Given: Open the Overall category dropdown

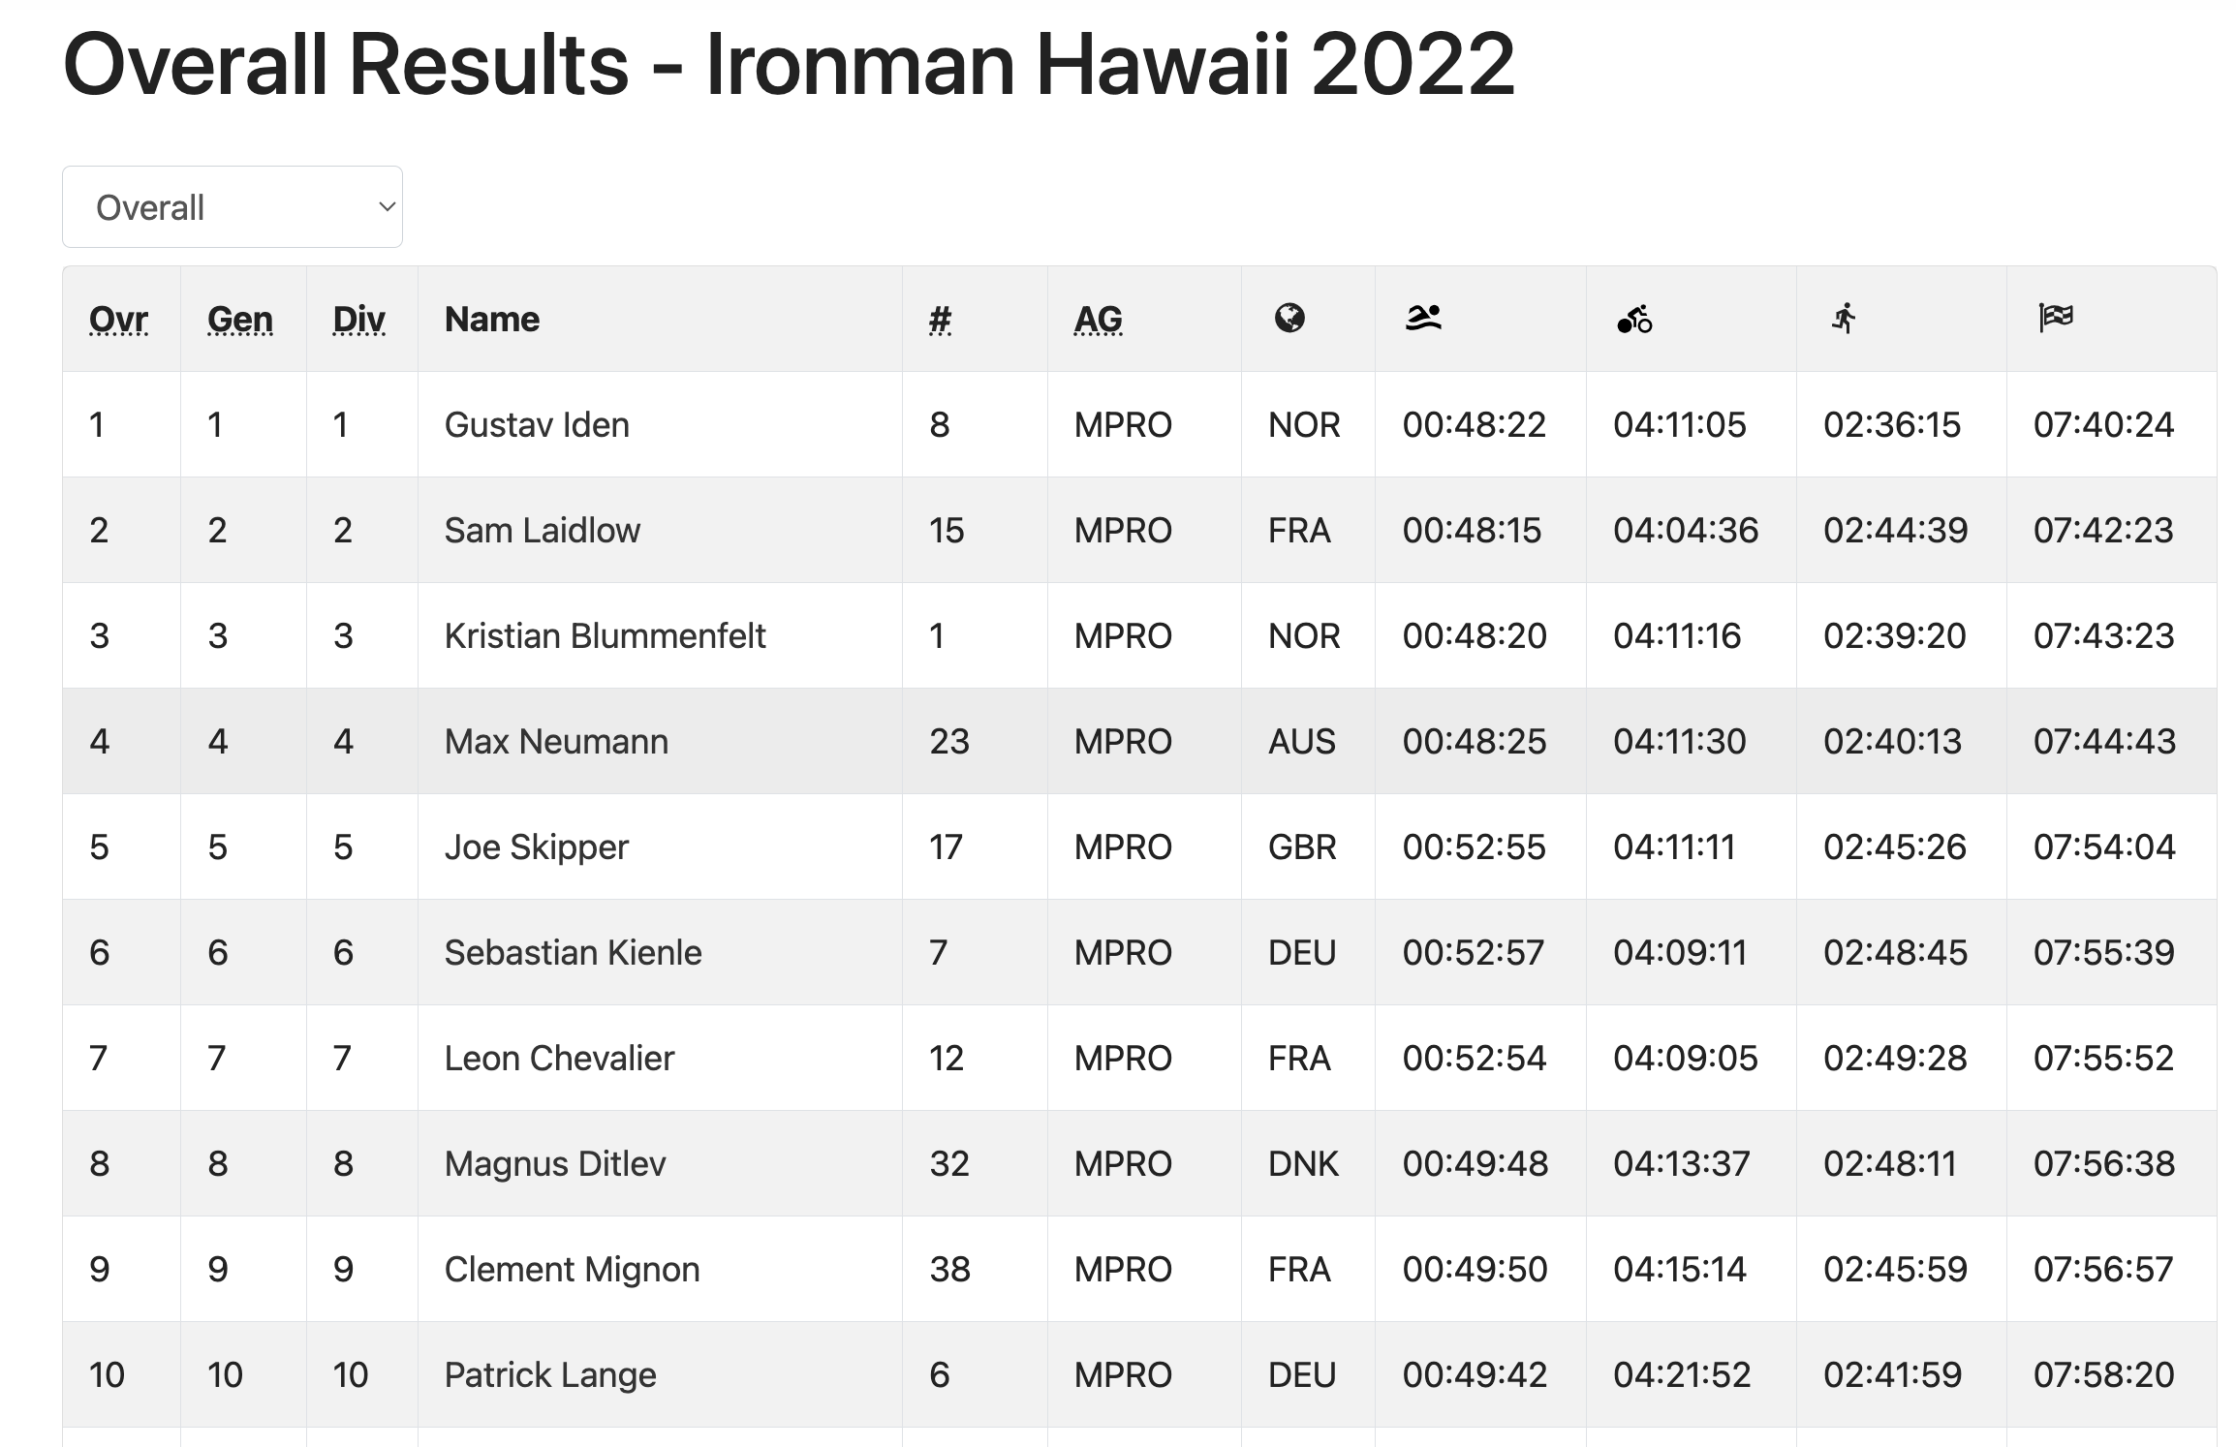Looking at the screenshot, I should (233, 207).
